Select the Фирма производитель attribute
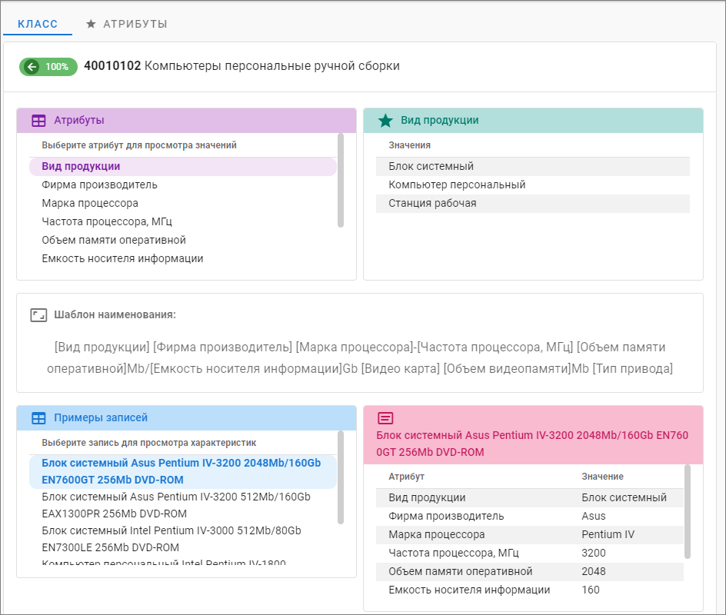The height and width of the screenshot is (615, 726). pyautogui.click(x=99, y=185)
